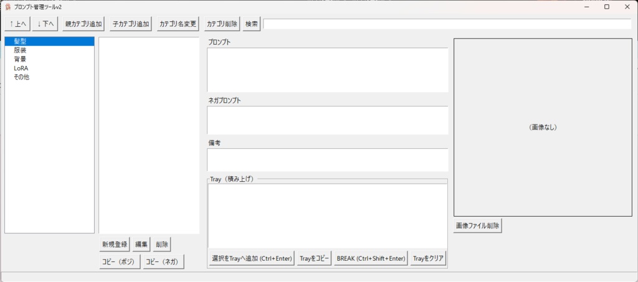Clear the tray with Trayをクリア
638x282 pixels.
[429, 258]
